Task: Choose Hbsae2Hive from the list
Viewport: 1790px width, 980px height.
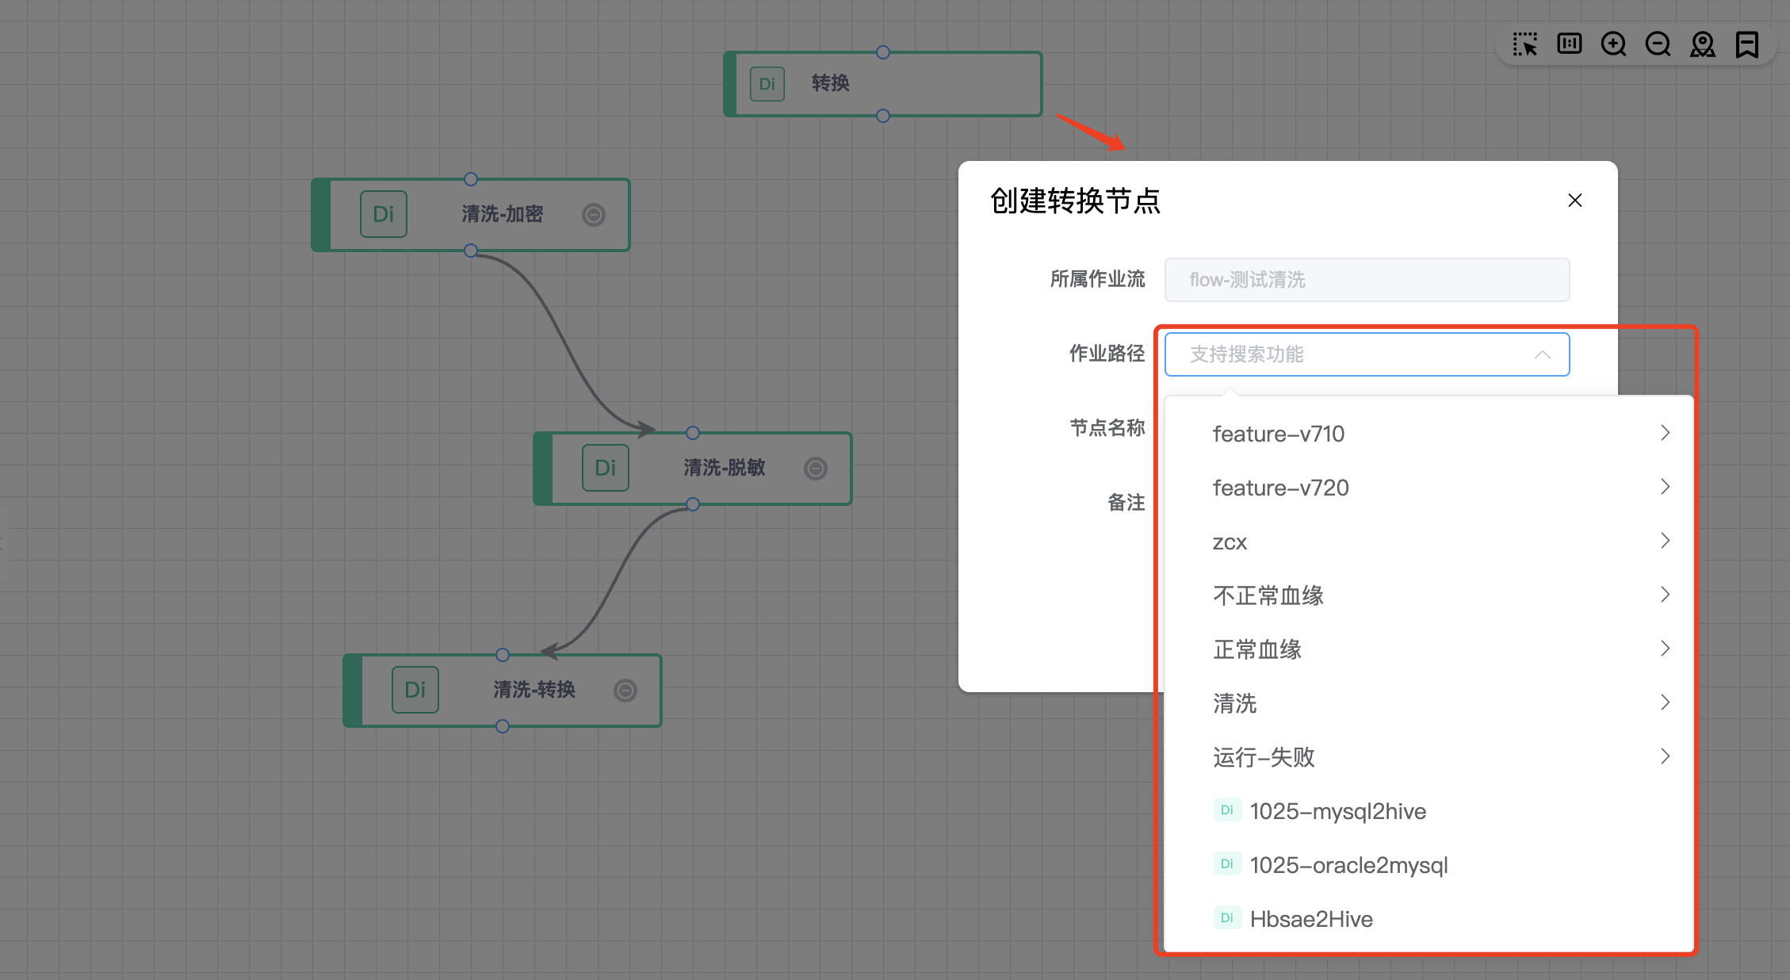Action: [x=1310, y=919]
